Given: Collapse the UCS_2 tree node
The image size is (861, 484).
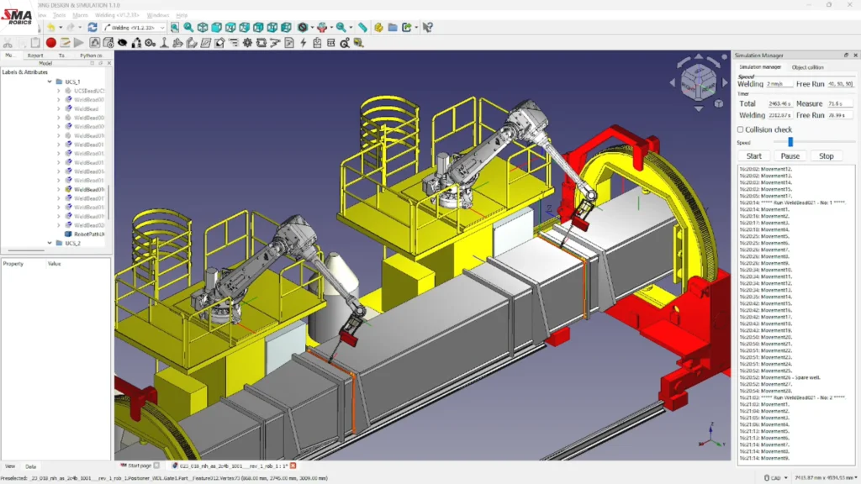Looking at the screenshot, I should pyautogui.click(x=50, y=243).
